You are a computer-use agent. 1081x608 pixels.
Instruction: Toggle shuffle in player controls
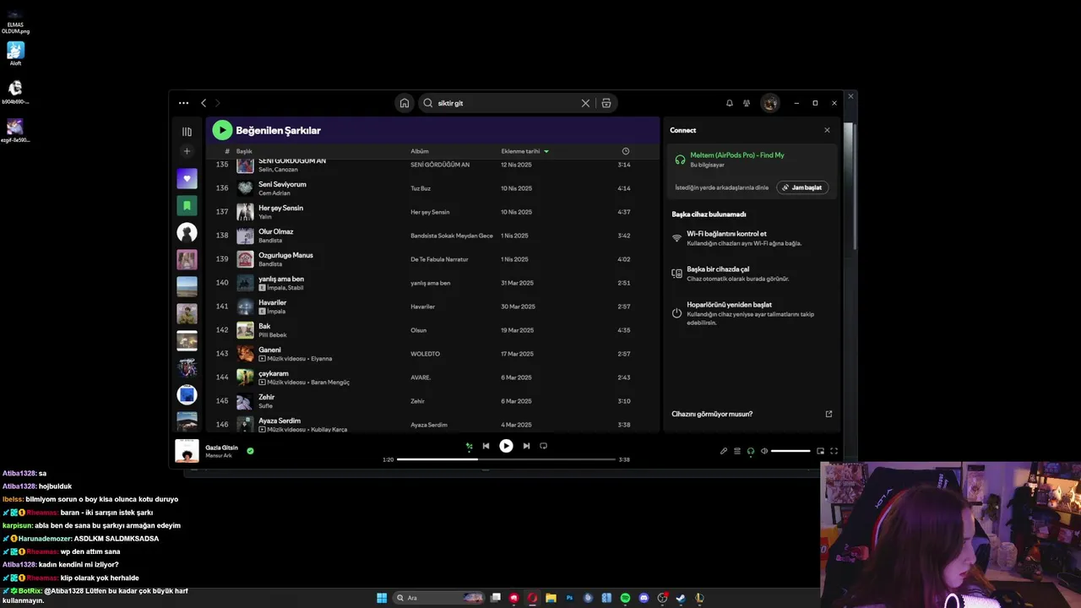coord(469,446)
